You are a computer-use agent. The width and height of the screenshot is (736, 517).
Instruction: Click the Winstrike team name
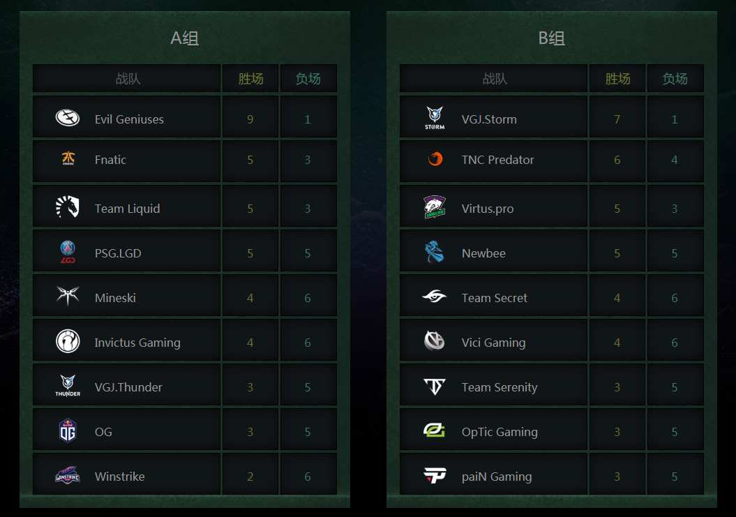tap(119, 477)
